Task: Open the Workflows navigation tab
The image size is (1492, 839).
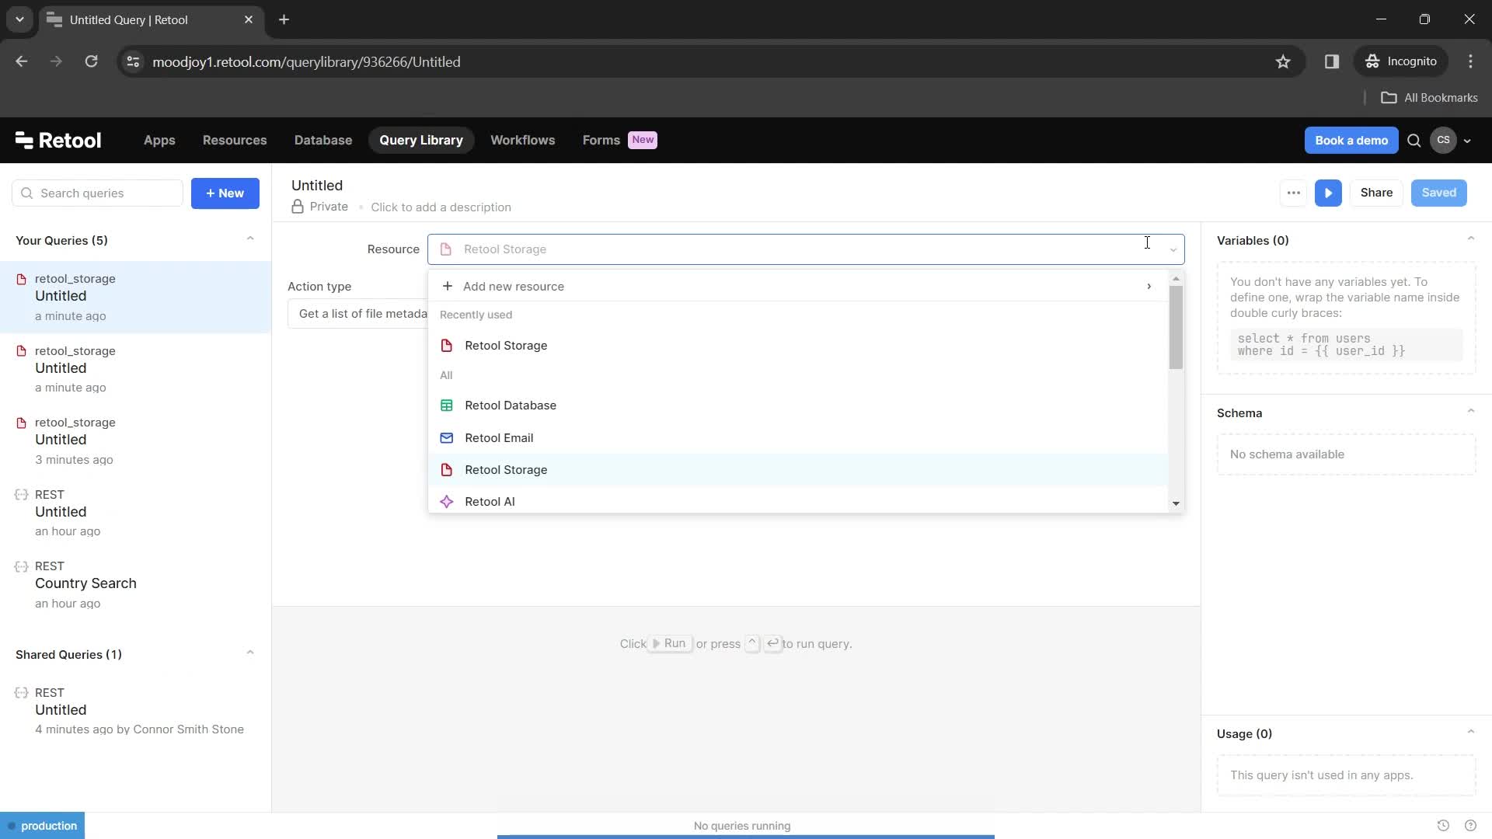Action: (523, 139)
